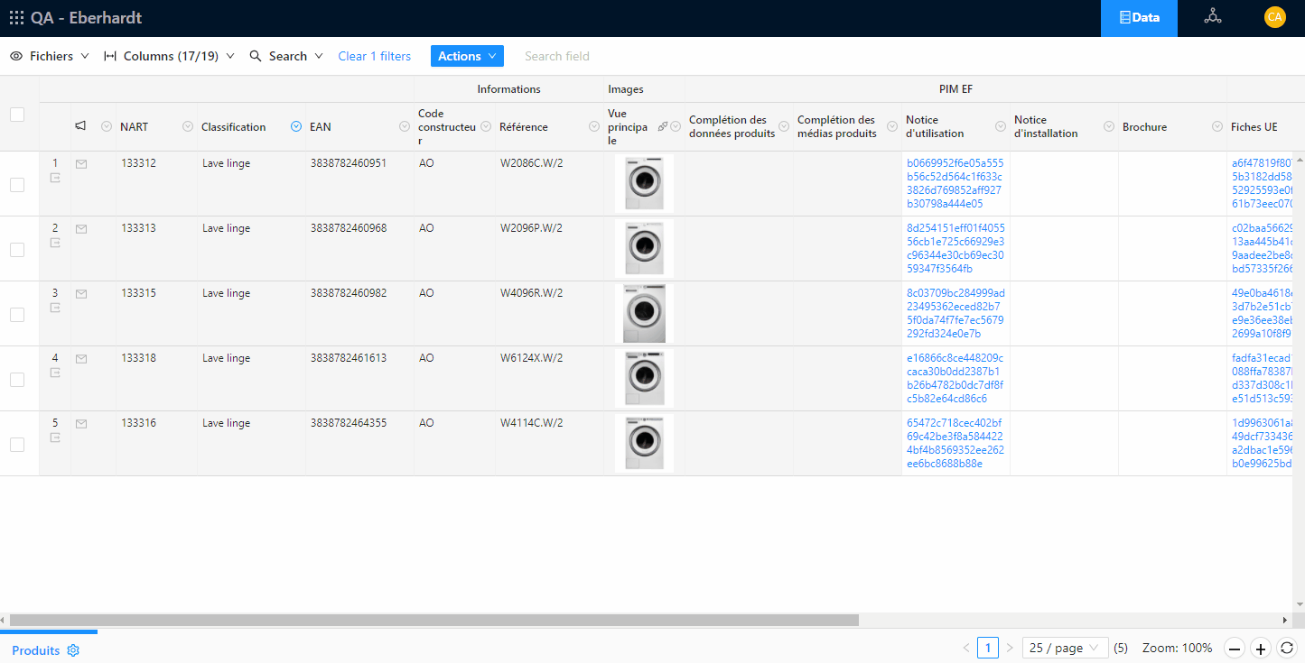Image resolution: width=1305 pixels, height=663 pixels.
Task: Check the row for NART 133313
Action: coord(17,250)
